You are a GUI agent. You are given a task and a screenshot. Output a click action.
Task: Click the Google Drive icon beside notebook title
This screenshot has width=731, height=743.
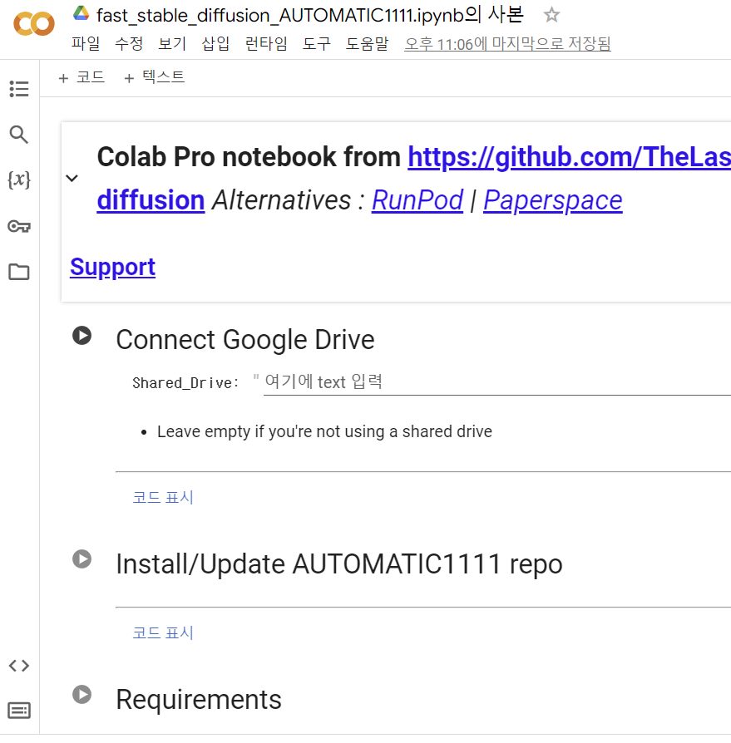pyautogui.click(x=81, y=14)
